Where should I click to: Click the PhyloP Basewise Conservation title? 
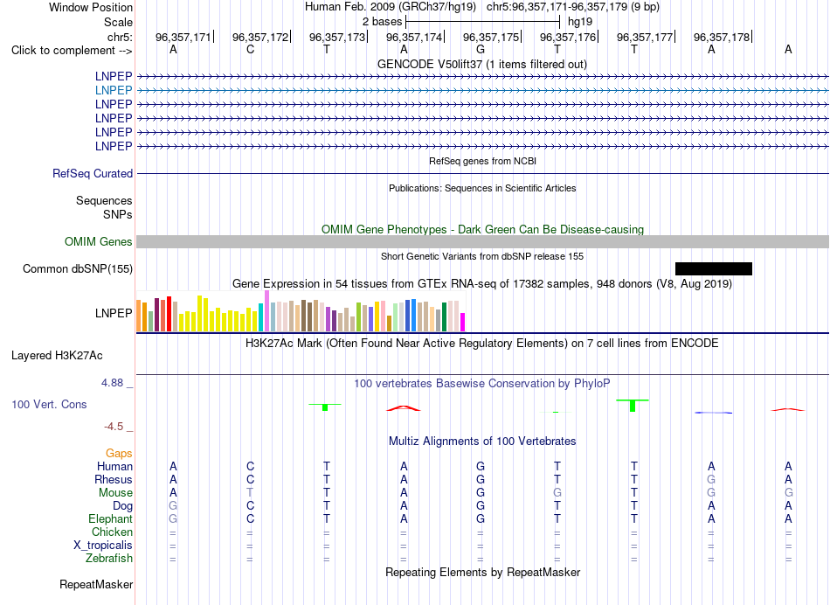tap(482, 383)
